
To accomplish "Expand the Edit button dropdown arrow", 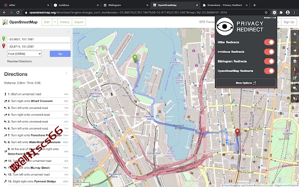I will (55, 22).
